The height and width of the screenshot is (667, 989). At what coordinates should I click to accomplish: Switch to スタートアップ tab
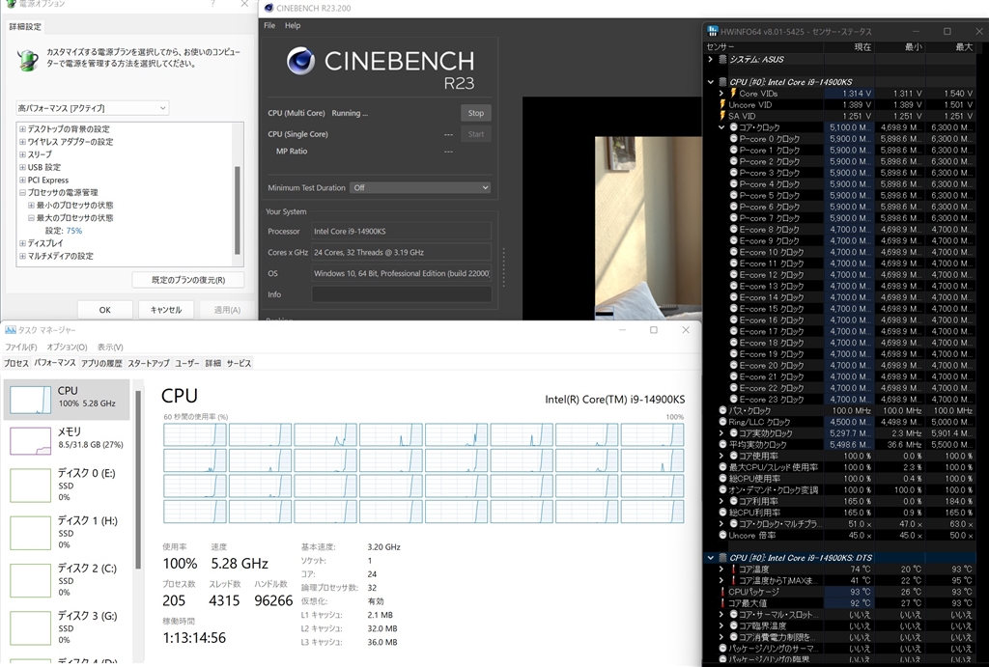(149, 363)
